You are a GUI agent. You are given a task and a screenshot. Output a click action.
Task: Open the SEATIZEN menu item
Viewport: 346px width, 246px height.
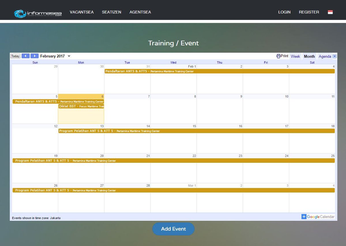pyautogui.click(x=112, y=12)
